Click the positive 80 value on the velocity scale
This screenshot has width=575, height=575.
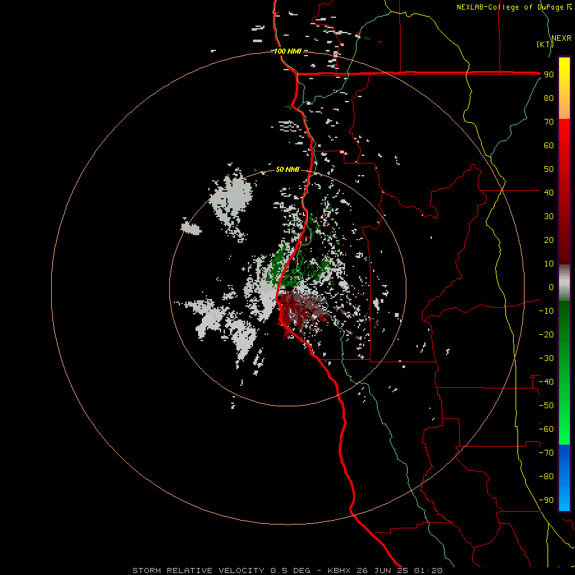[549, 98]
